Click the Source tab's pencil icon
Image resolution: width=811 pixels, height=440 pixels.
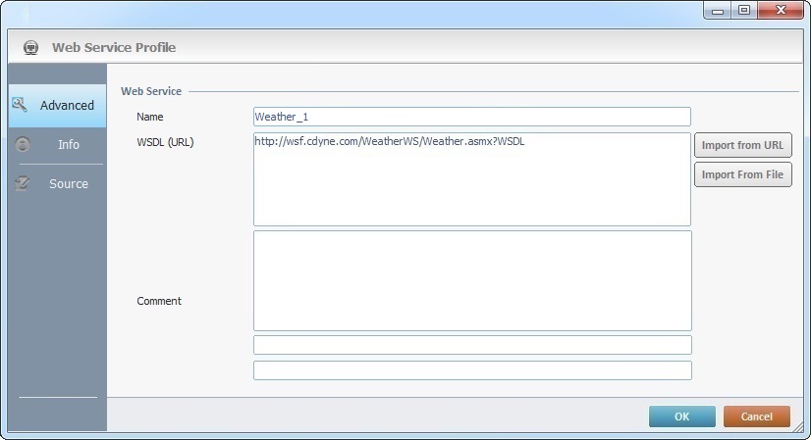tap(23, 183)
